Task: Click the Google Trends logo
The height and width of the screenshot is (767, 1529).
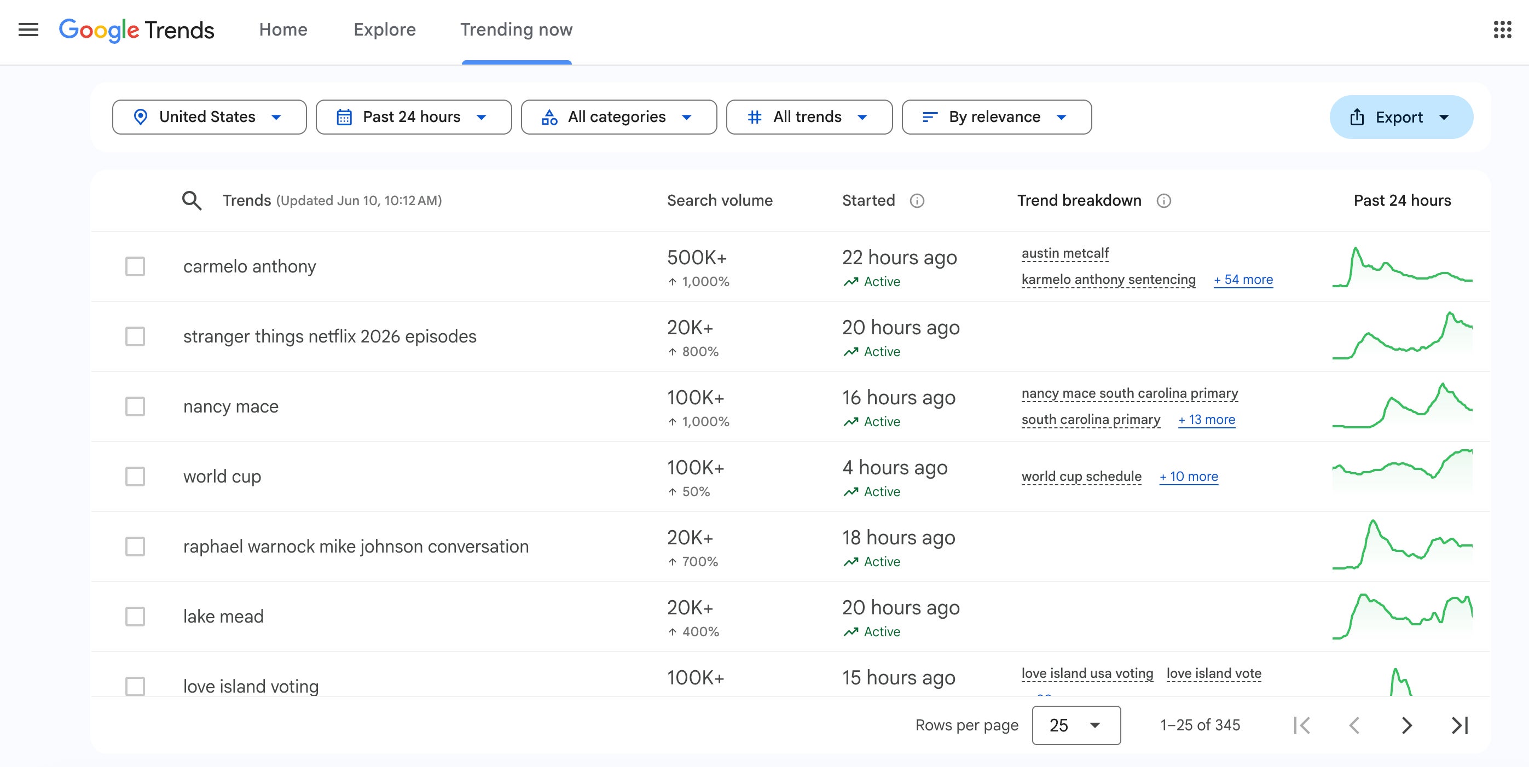Action: [136, 30]
